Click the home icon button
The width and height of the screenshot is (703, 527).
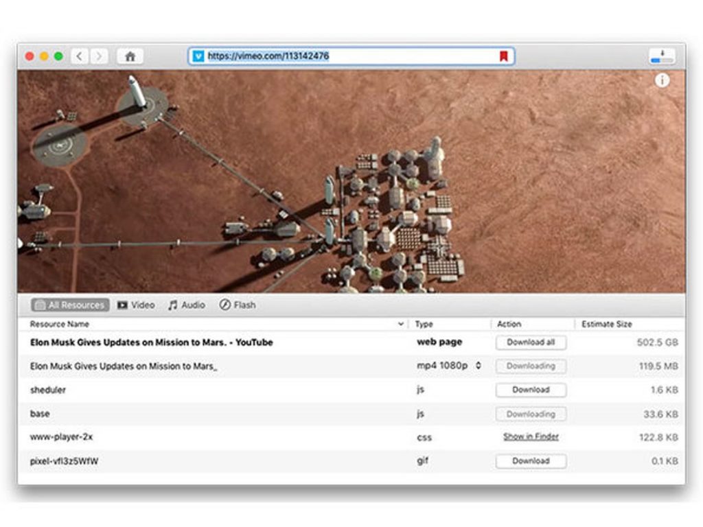pos(130,56)
